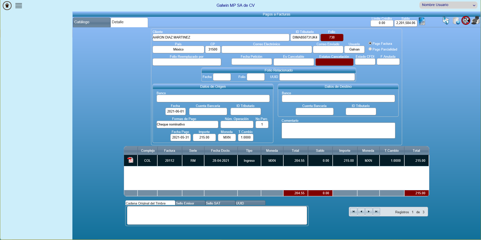This screenshot has height=240, width=481.
Task: Click the Correo Envíado field
Action: coord(328,49)
